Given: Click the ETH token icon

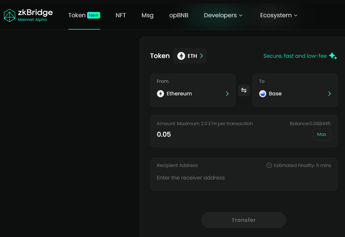Looking at the screenshot, I should [181, 56].
